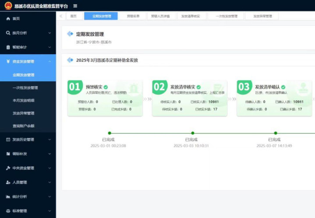Expand the 发放历史管理 menu chevron
Viewport: 315px width, 218px height.
[x=50, y=139]
